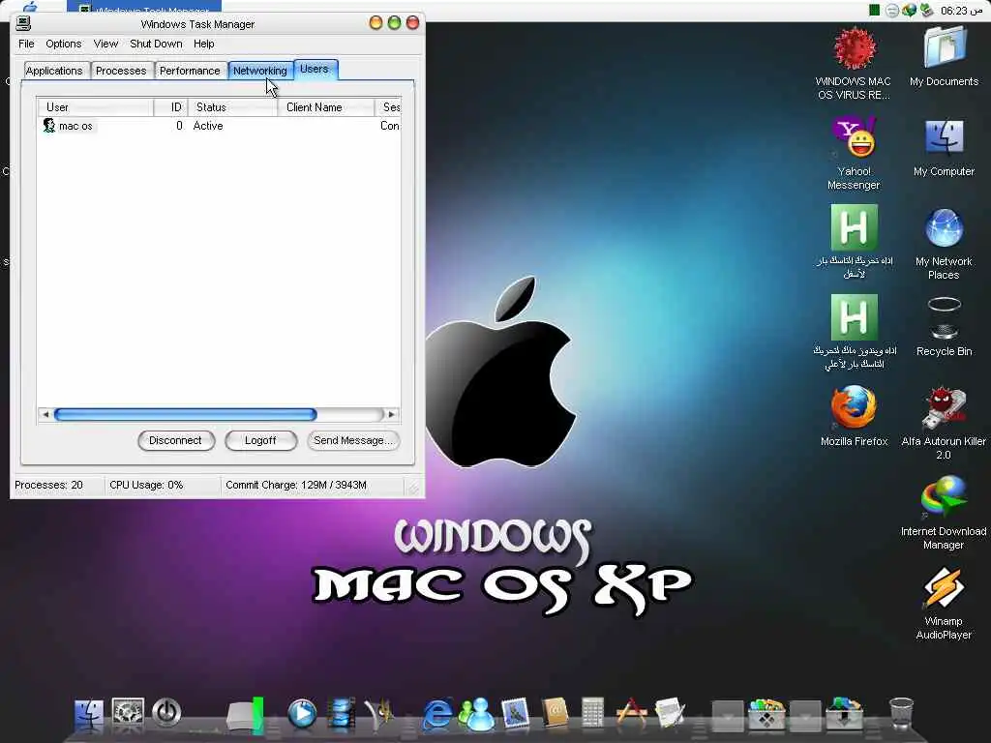Open the film strip movie dock icon

click(342, 714)
